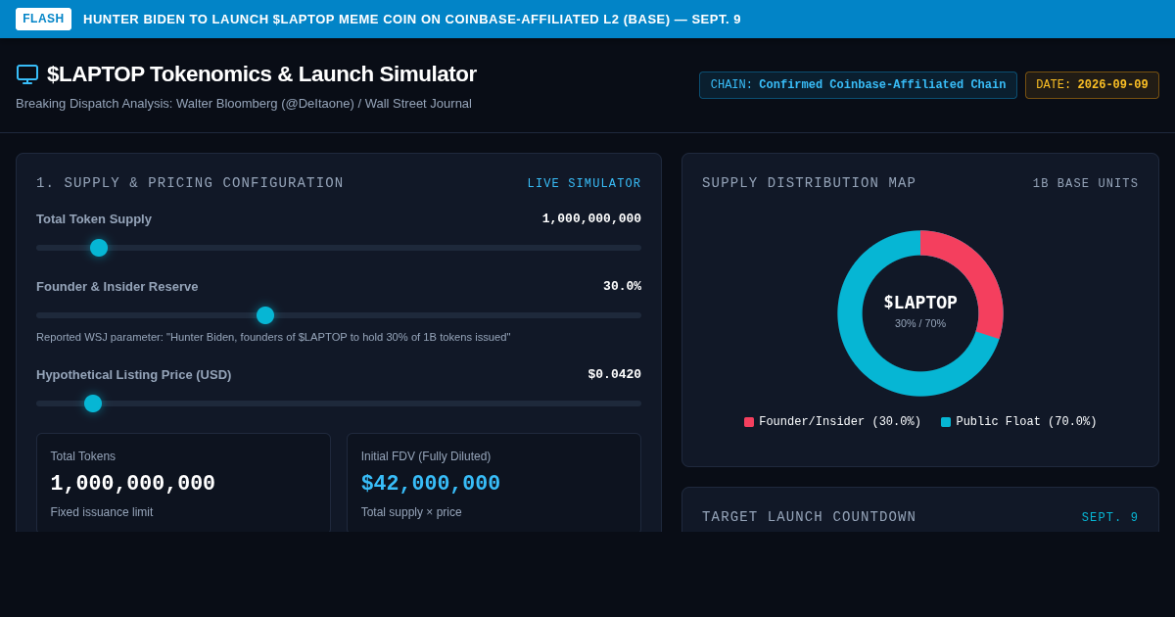Click the $0.0420 listing price value
Image resolution: width=1175 pixels, height=617 pixels.
pos(614,375)
